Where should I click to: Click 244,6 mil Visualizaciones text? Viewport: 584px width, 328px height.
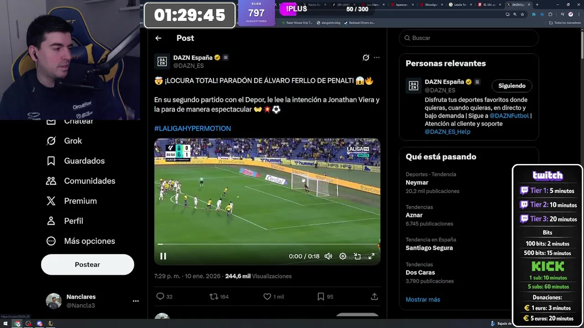click(258, 276)
